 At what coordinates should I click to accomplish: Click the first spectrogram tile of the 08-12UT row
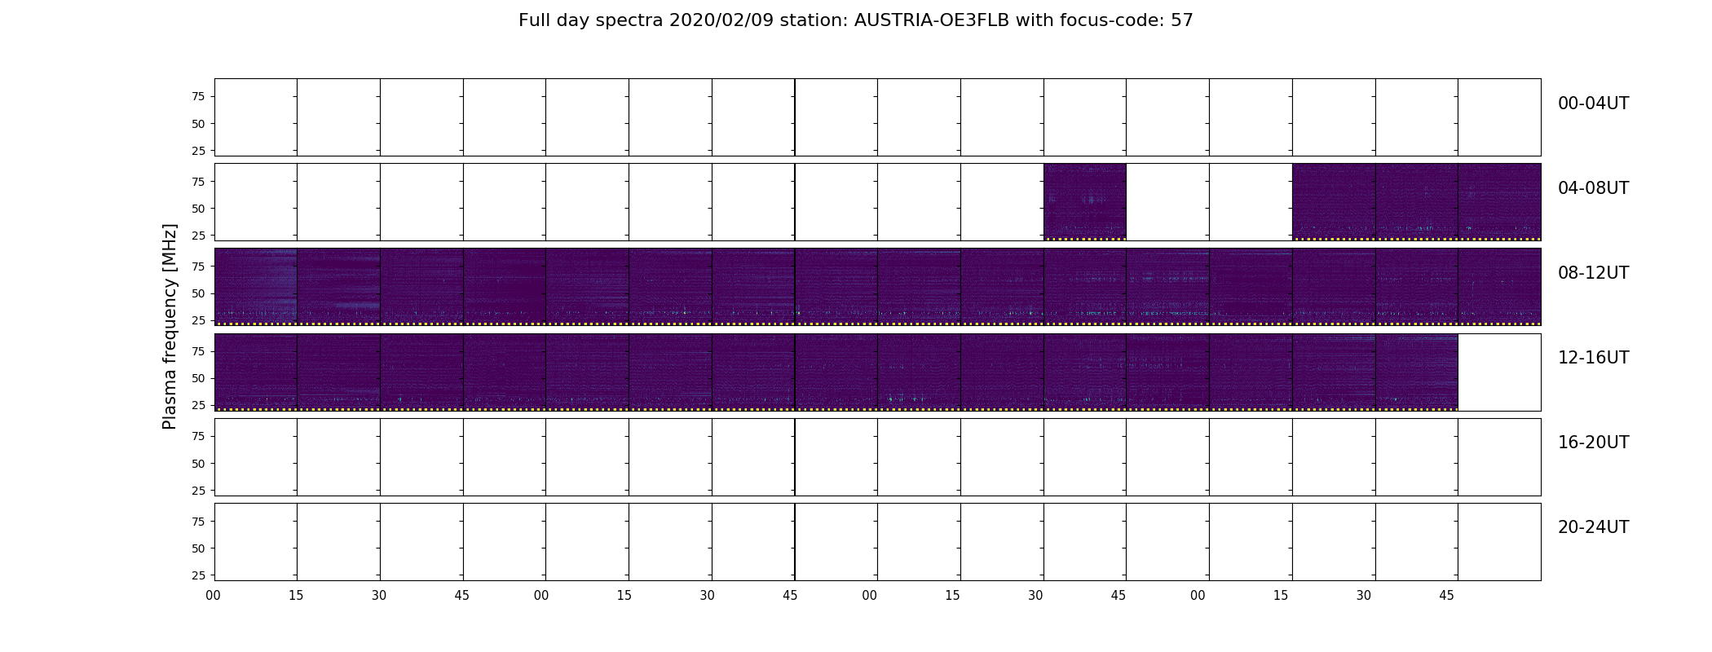click(x=255, y=287)
